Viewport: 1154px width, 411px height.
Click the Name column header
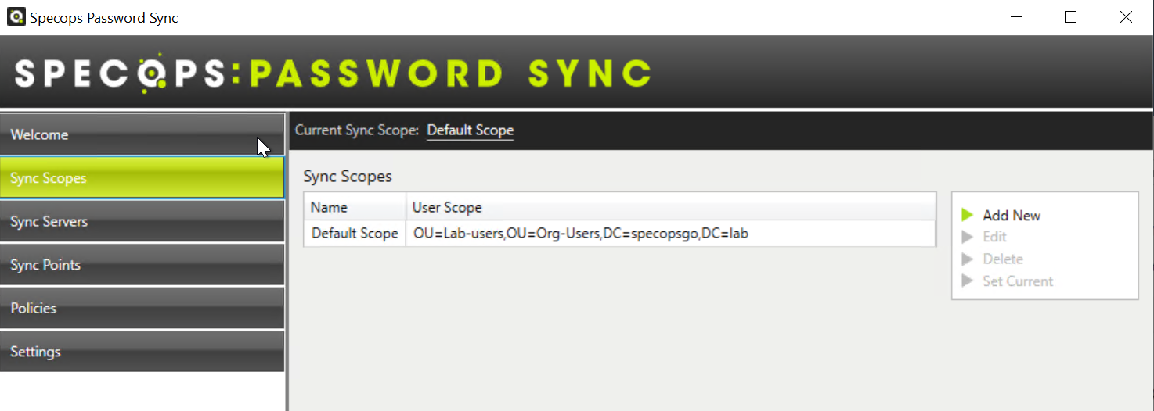click(x=355, y=207)
